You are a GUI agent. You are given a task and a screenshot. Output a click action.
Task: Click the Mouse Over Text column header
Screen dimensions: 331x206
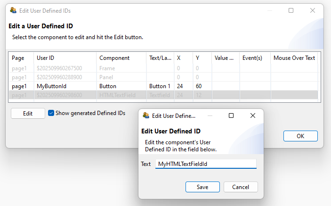[x=294, y=58]
